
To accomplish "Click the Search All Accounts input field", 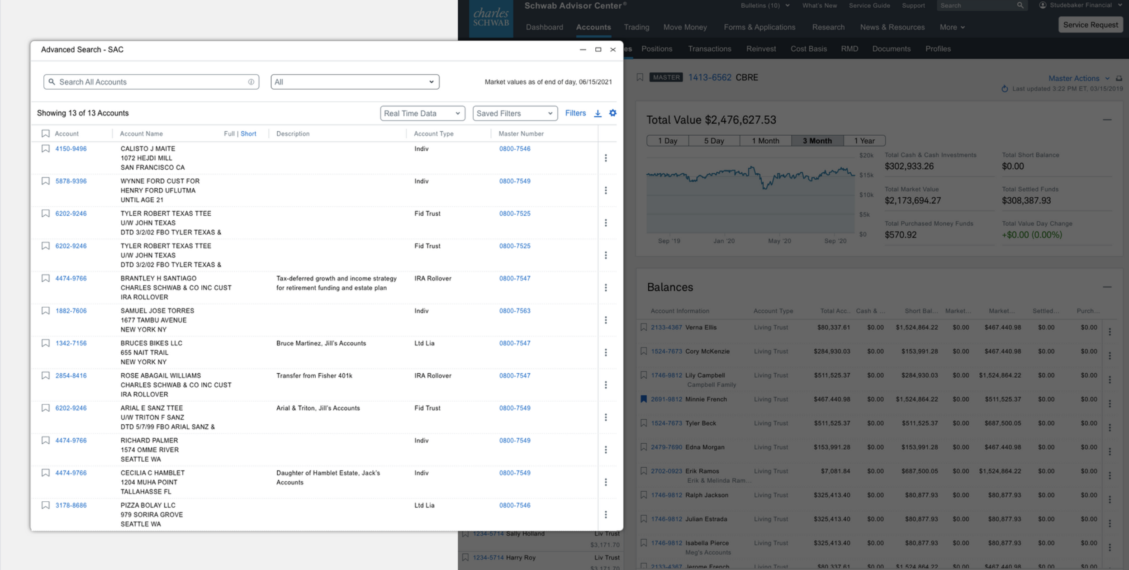I will coord(152,82).
